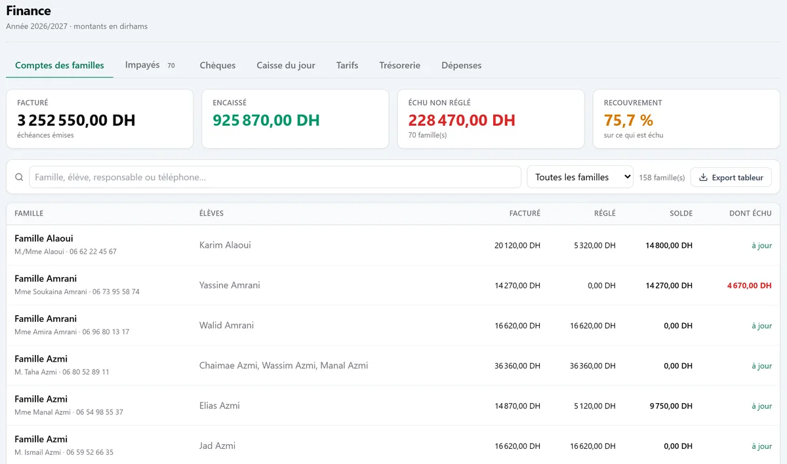Image resolution: width=787 pixels, height=464 pixels.
Task: Click "à jour" status in Elias Azmi row
Action: [762, 406]
